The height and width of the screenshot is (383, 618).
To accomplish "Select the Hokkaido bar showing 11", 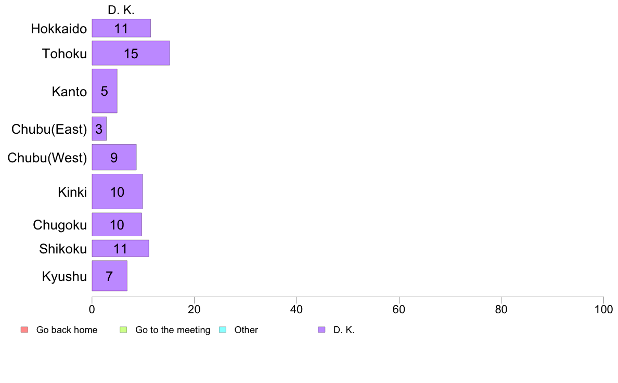I will pyautogui.click(x=121, y=29).
